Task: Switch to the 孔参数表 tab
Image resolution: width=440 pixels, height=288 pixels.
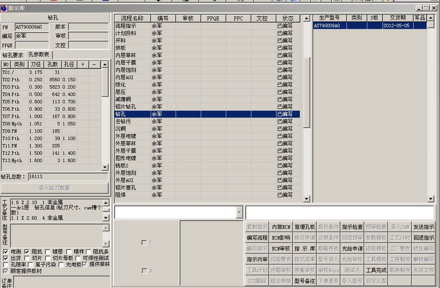Action: 39,54
